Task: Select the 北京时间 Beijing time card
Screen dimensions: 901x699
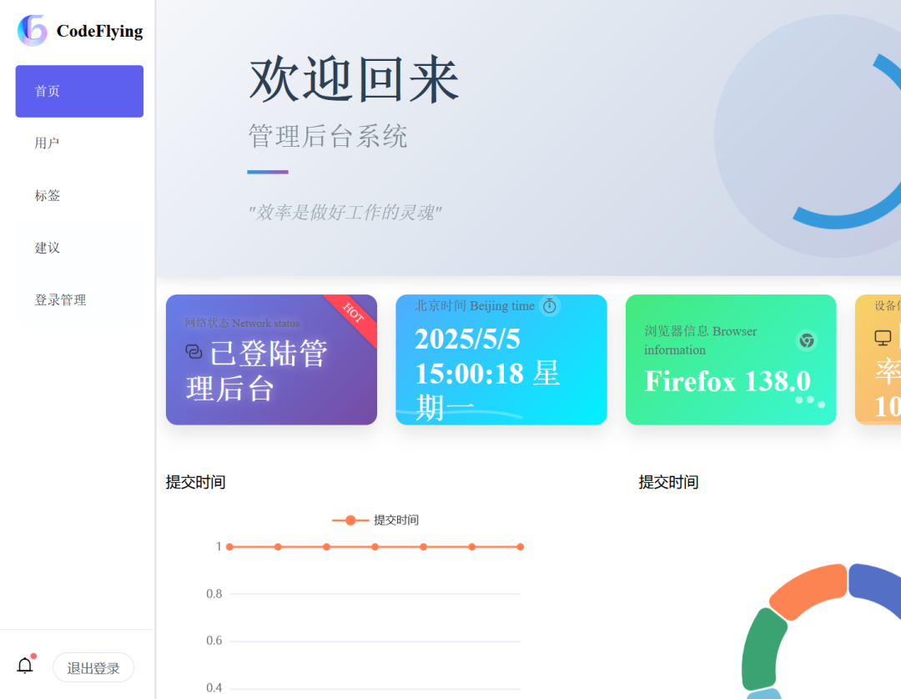Action: (501, 360)
